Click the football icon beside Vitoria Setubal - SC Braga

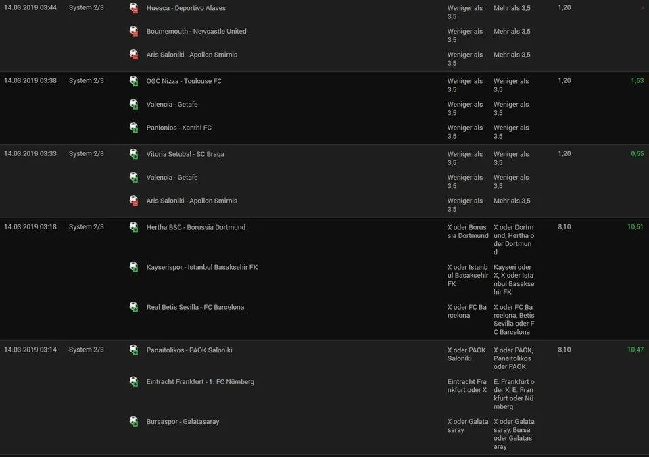133,153
